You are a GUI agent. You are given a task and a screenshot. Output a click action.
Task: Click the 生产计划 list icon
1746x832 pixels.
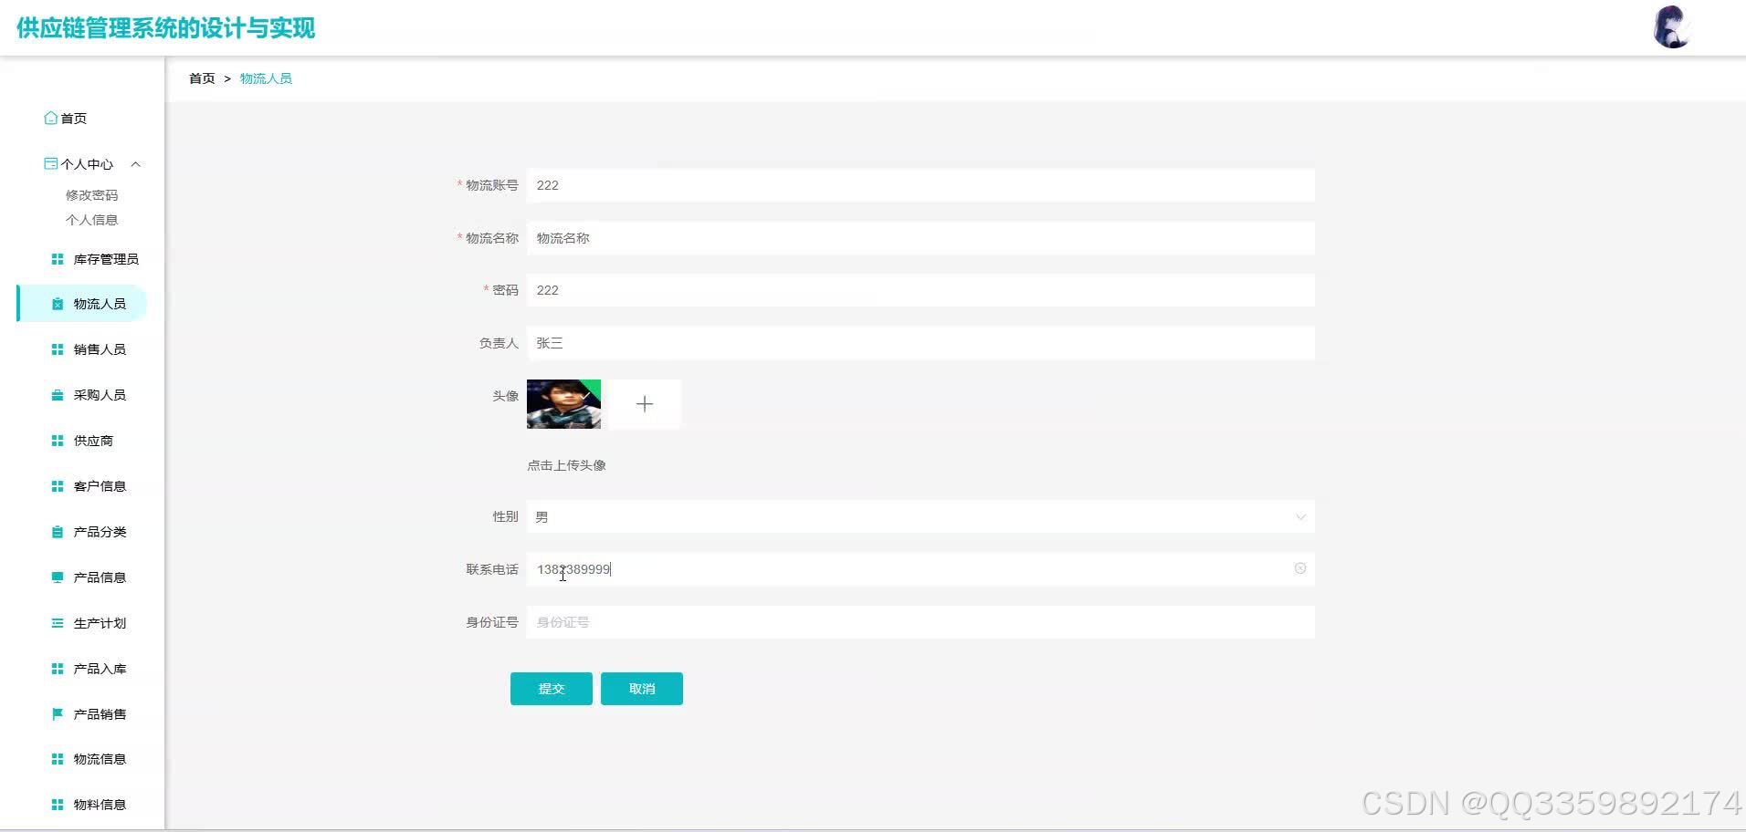[58, 623]
